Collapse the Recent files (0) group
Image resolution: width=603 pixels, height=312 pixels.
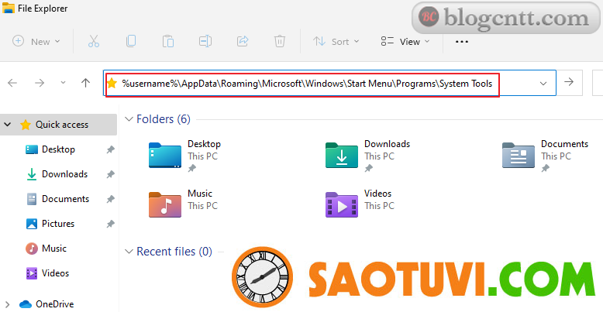129,252
